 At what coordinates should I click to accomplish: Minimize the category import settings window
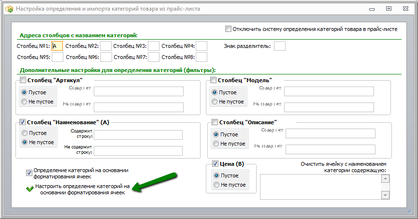(x=372, y=9)
